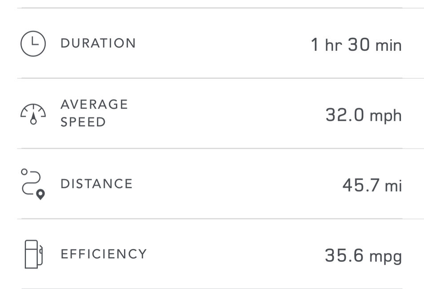Click the mpg unit text
This screenshot has width=424, height=289.
pyautogui.click(x=386, y=257)
